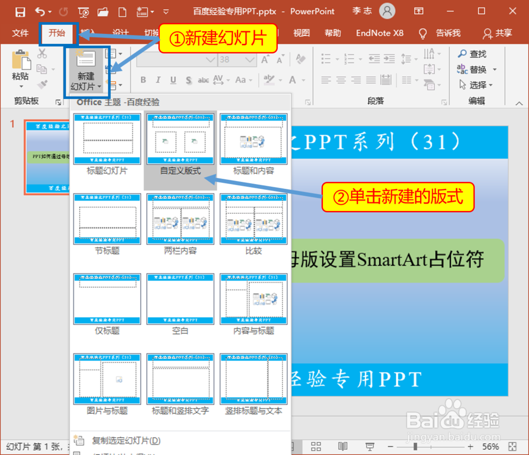Screen dimensions: 529x455
Task: Click the Decrease Indent icon
Action: tap(374, 59)
